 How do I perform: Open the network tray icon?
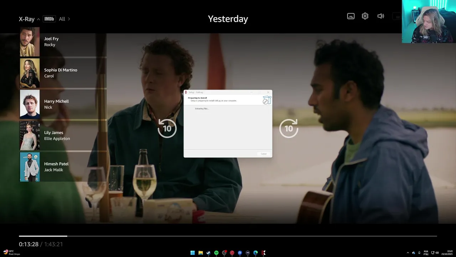432,253
